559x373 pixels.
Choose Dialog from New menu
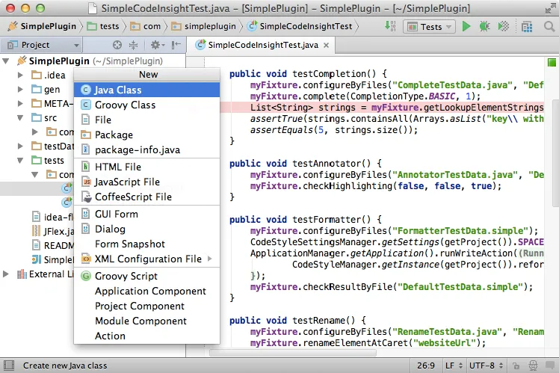146,229
